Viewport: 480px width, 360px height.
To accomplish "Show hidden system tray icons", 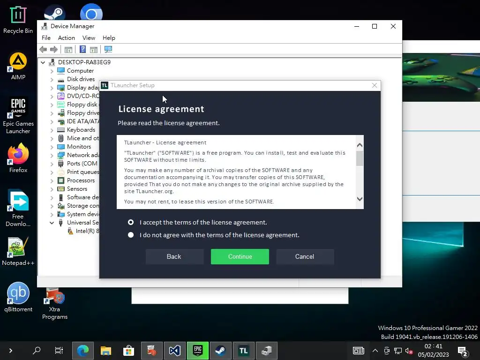I will tap(375, 351).
